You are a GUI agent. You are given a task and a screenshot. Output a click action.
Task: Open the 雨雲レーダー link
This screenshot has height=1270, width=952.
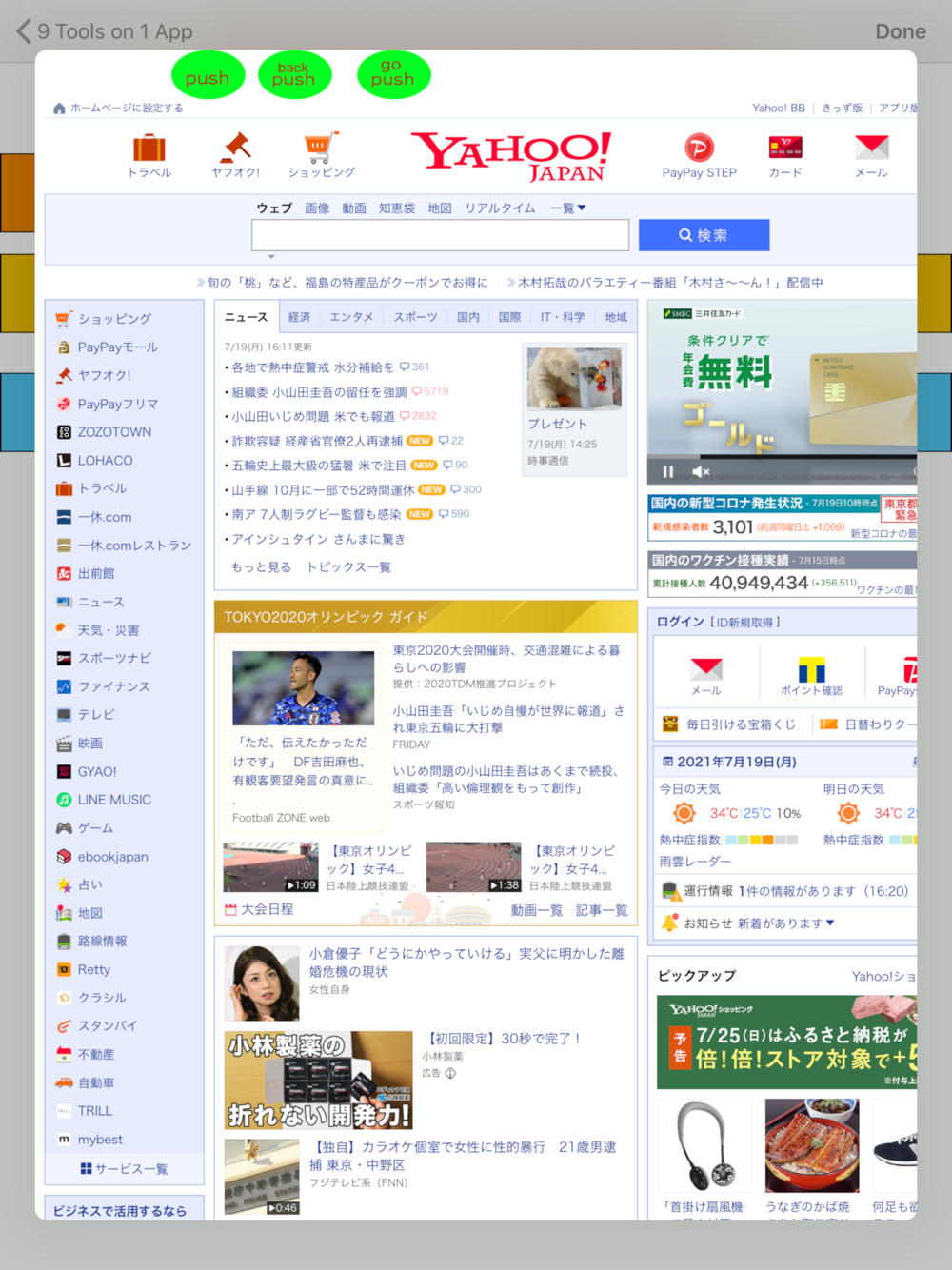(695, 862)
